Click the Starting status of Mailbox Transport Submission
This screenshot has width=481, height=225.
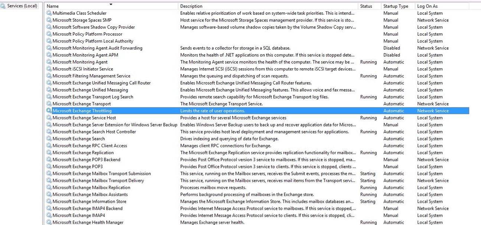(368, 173)
